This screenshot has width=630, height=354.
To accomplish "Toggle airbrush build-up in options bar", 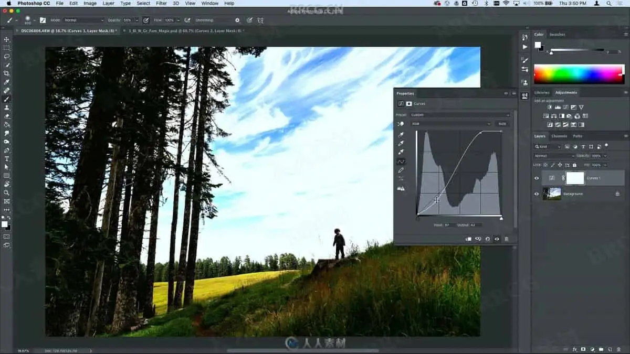I will 187,20.
